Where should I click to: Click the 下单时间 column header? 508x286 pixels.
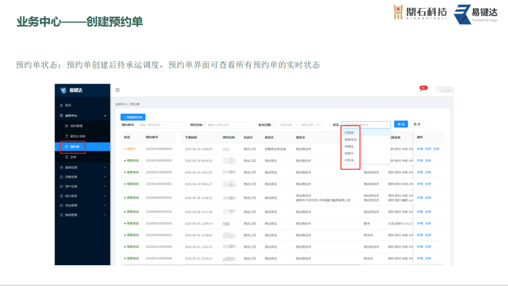(x=191, y=138)
